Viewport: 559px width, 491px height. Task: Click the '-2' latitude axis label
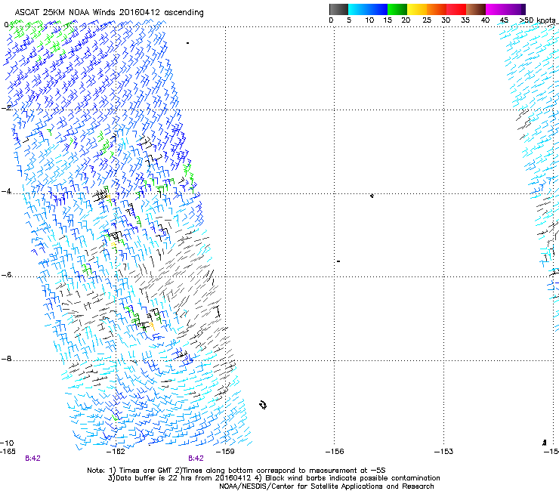[x=6, y=108]
